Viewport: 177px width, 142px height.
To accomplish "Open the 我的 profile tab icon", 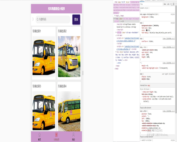I will [73, 135].
